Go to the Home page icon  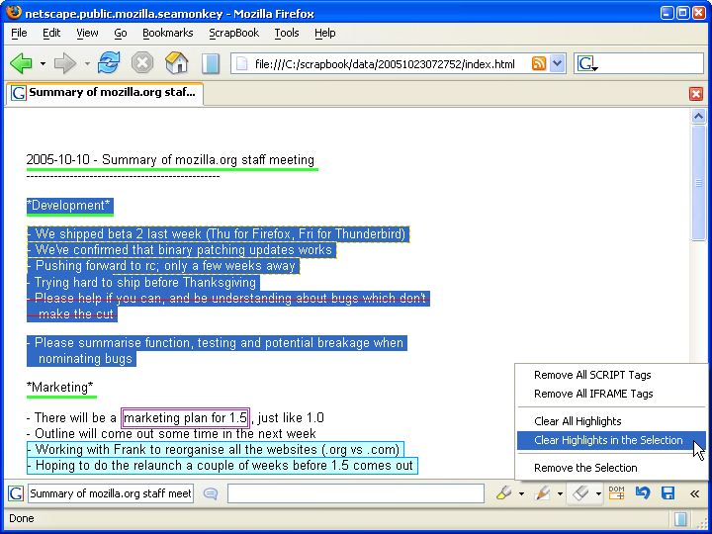[177, 62]
